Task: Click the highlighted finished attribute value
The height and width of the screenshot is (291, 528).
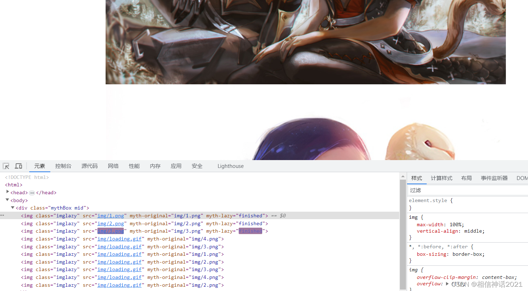Action: point(250,231)
